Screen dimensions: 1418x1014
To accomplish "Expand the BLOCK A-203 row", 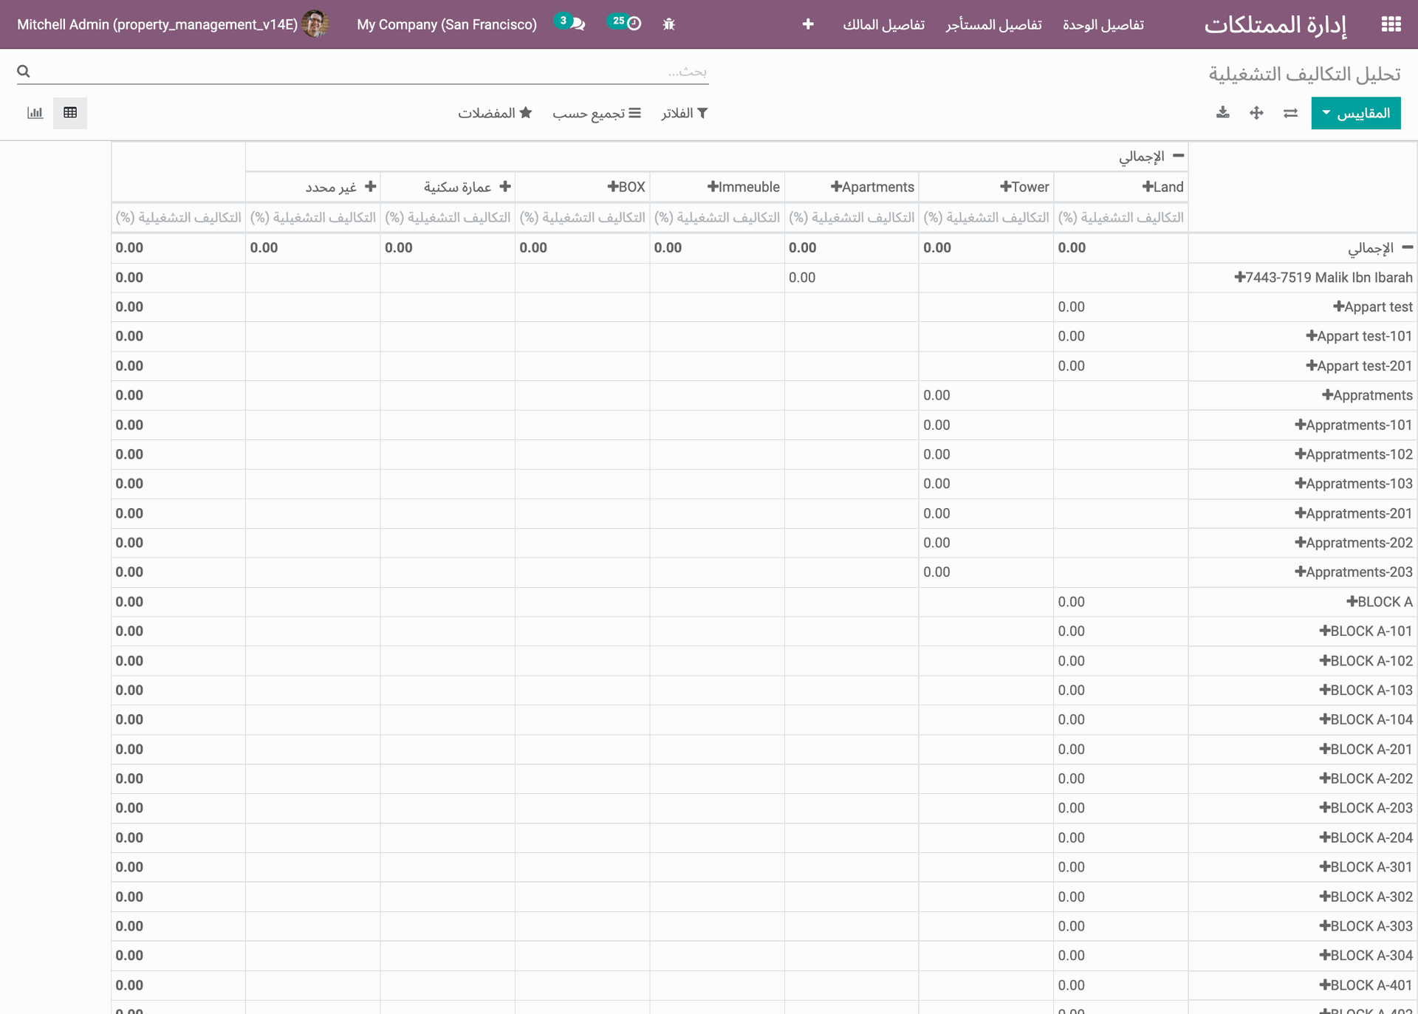I will click(1366, 808).
